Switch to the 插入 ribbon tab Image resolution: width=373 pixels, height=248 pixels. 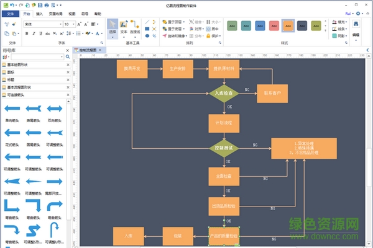(x=40, y=12)
